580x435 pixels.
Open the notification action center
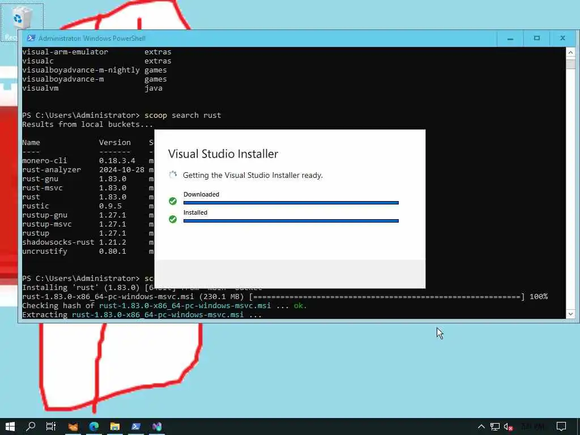[x=561, y=427]
